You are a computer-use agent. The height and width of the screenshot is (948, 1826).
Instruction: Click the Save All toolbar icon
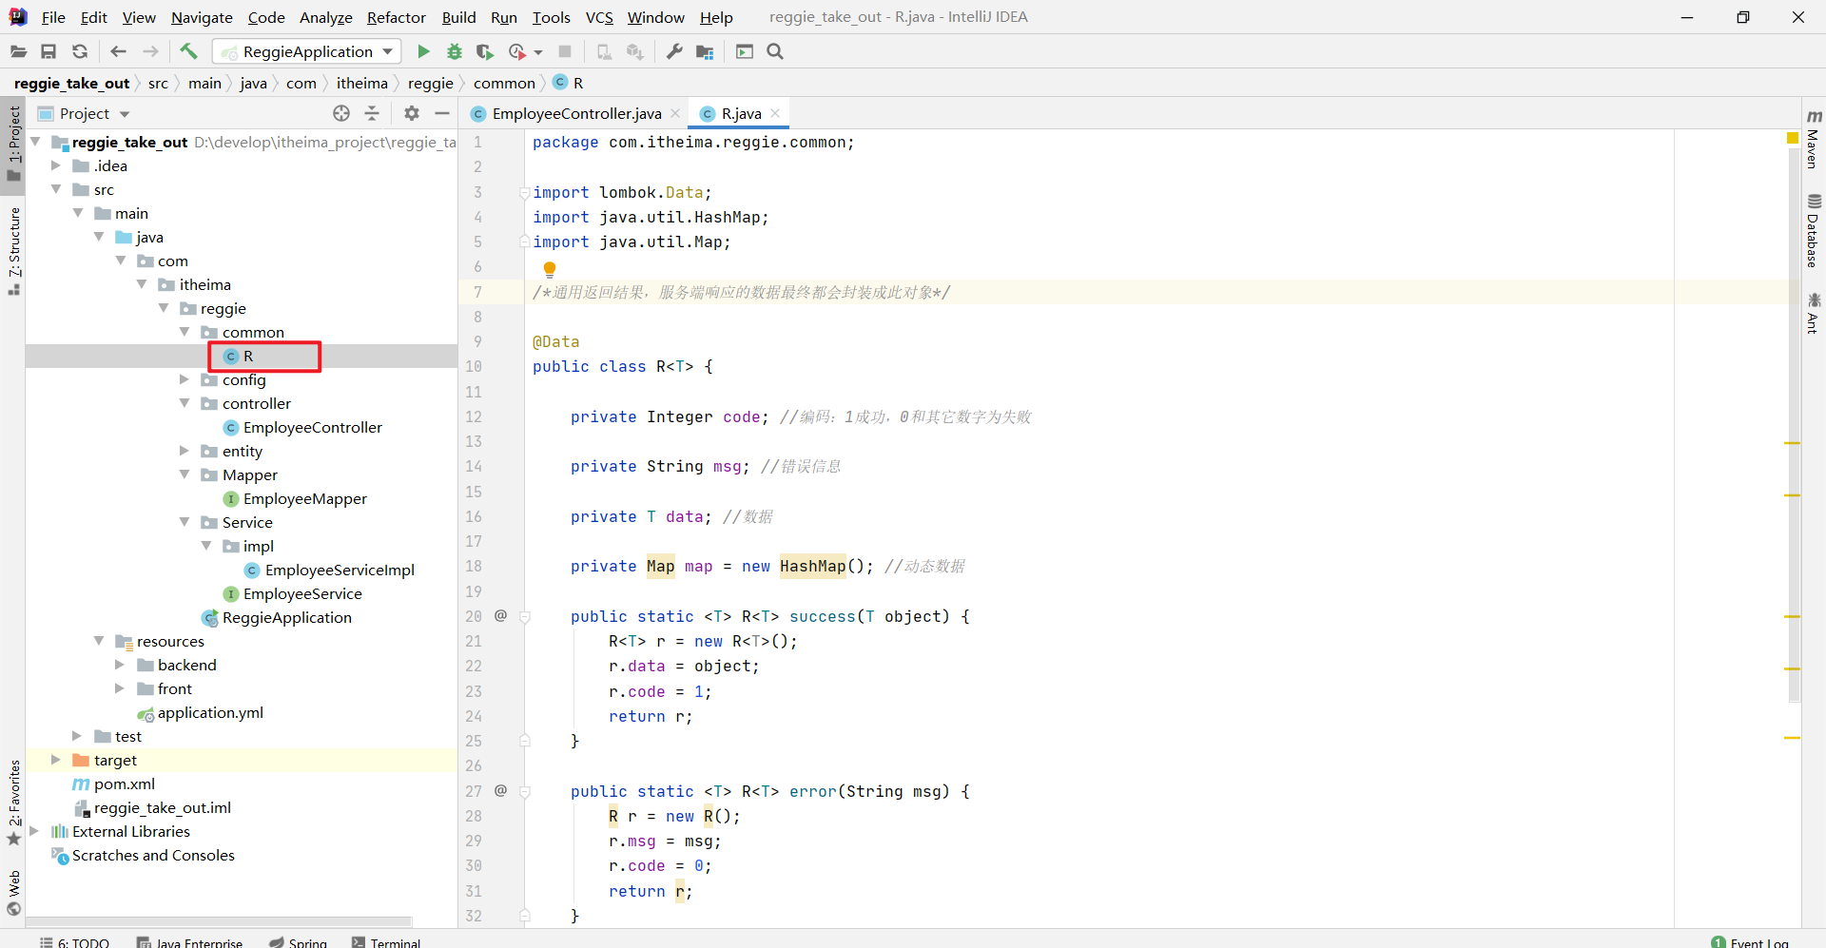point(49,51)
